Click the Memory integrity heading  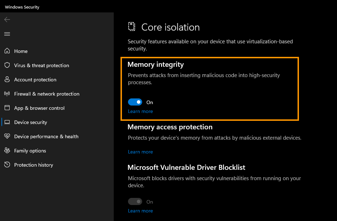[156, 64]
